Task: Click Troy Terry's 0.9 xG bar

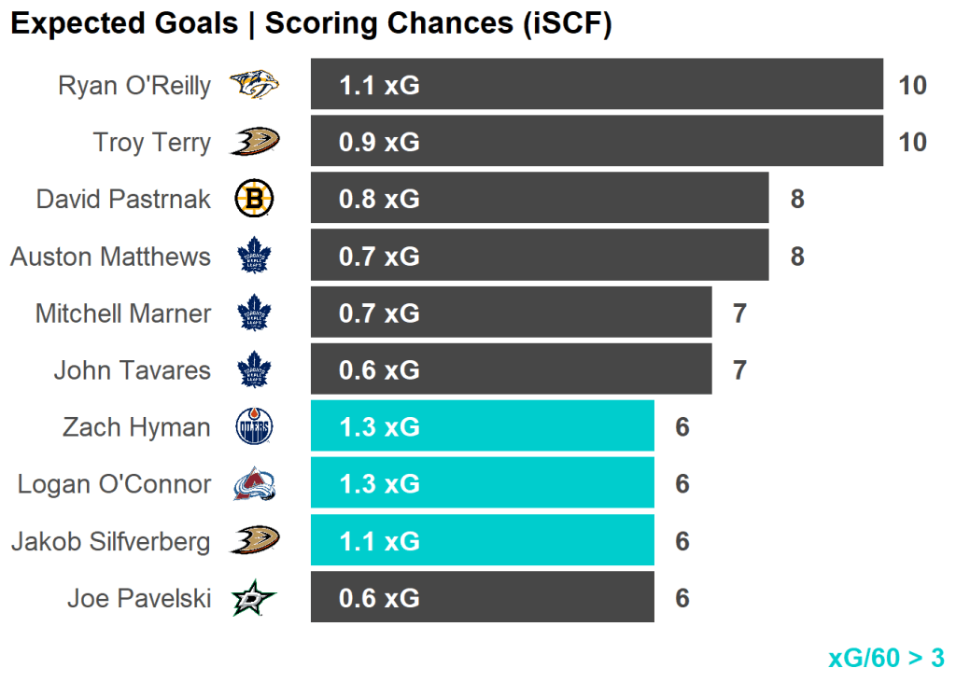Action: [x=597, y=143]
